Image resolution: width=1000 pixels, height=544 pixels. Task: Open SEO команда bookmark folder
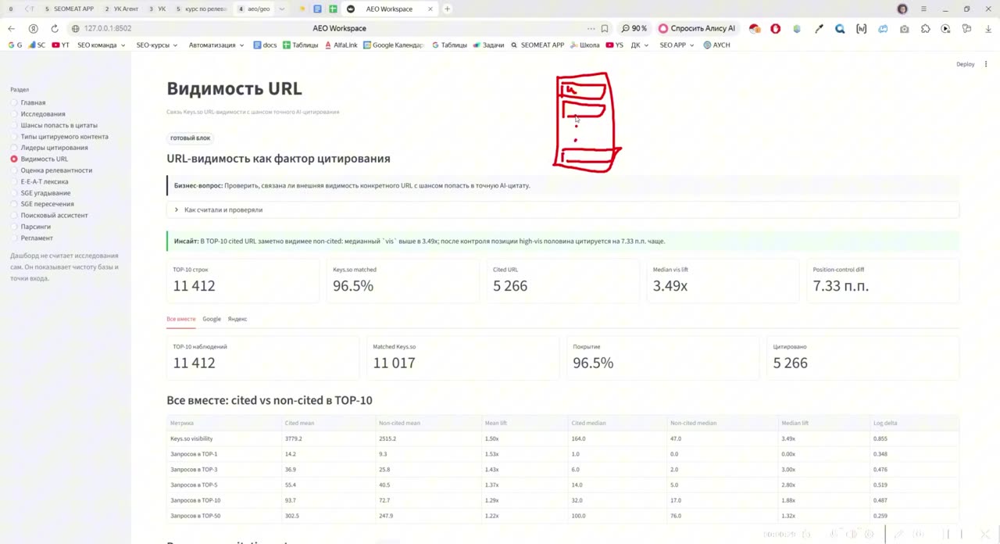pos(101,45)
